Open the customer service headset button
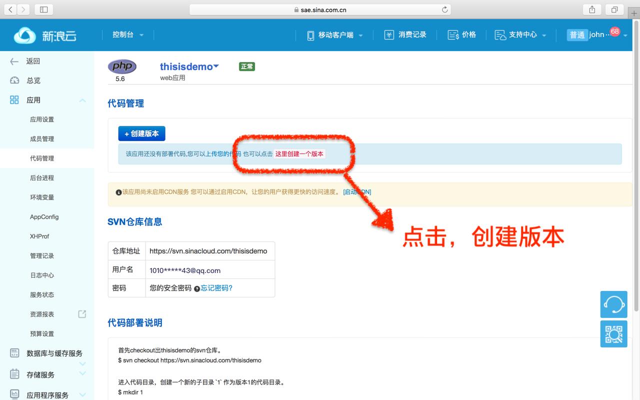Viewport: 640px width, 400px height. 614,304
